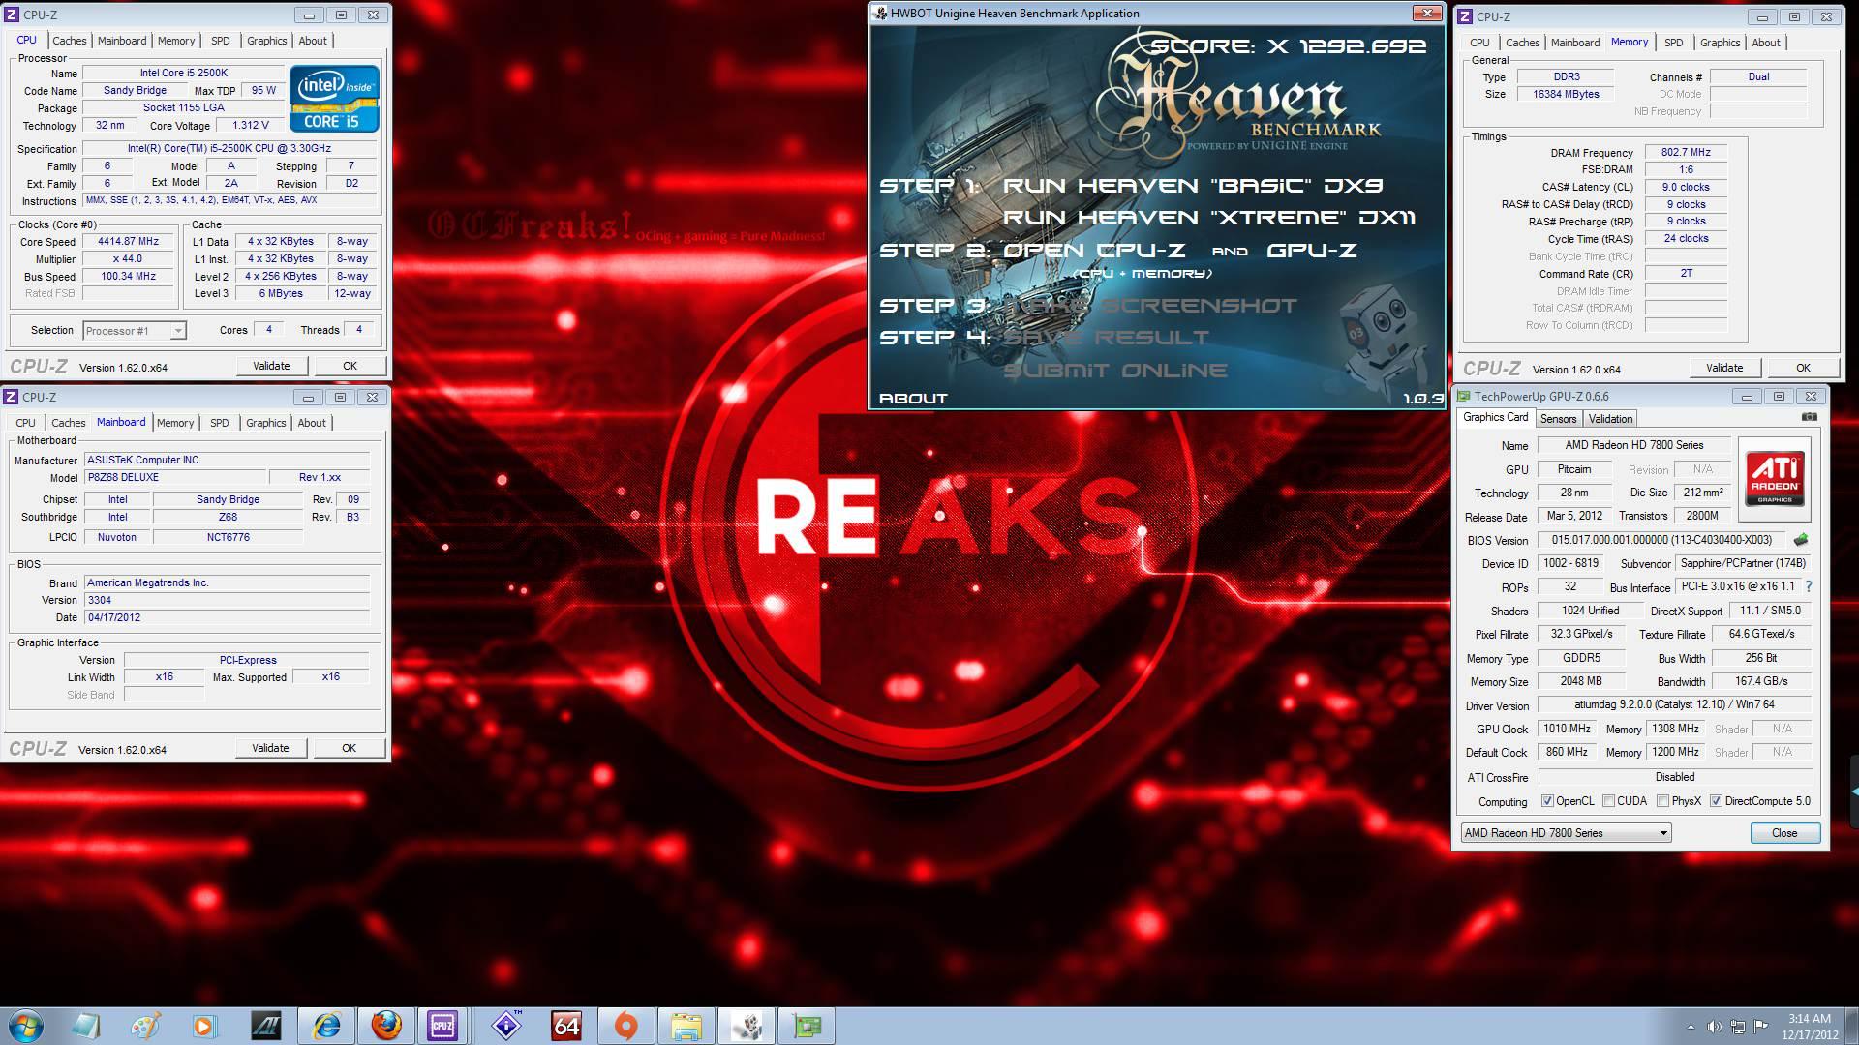
Task: Click the Action Center flag tray icon
Action: [x=1761, y=1026]
